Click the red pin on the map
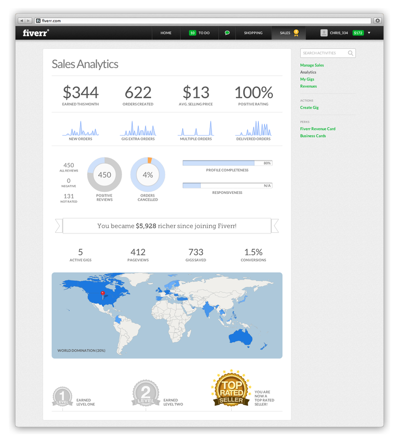The width and height of the screenshot is (399, 447). point(103,295)
